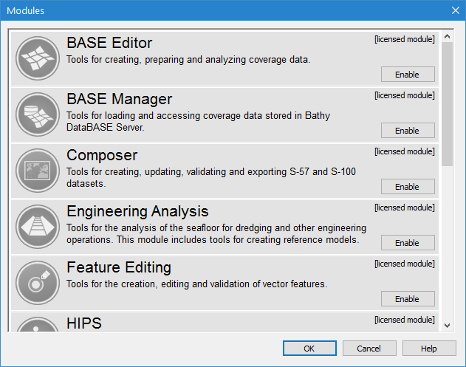
Task: Click the Composer map icon
Action: [37, 171]
